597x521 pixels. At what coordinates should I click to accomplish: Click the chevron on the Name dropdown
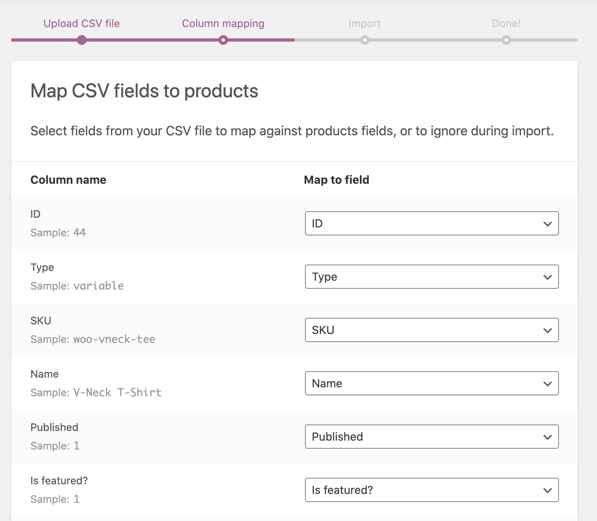(x=548, y=383)
